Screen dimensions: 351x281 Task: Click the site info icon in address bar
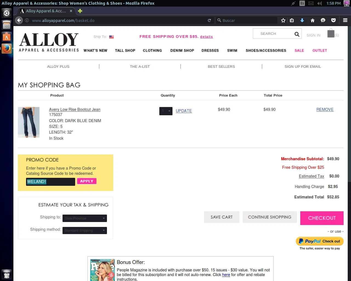tap(27, 20)
